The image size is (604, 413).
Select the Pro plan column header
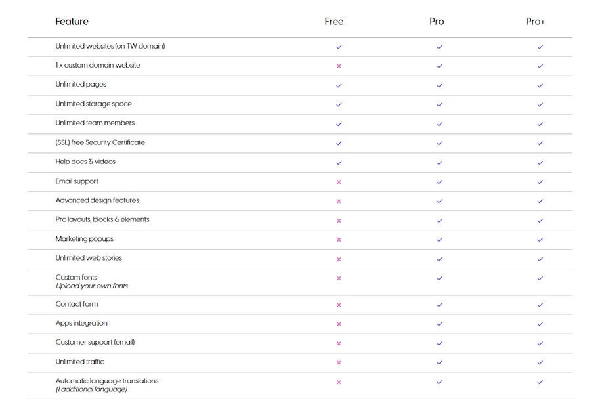[x=437, y=22]
